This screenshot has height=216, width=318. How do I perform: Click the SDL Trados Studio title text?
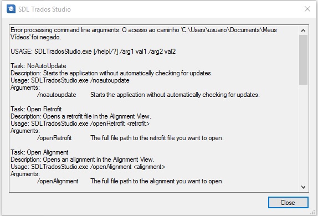pyautogui.click(x=44, y=9)
